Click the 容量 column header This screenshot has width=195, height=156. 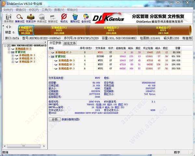175,48
